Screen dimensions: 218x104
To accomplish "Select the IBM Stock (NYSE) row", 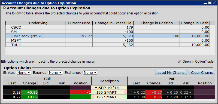I will (107, 36).
